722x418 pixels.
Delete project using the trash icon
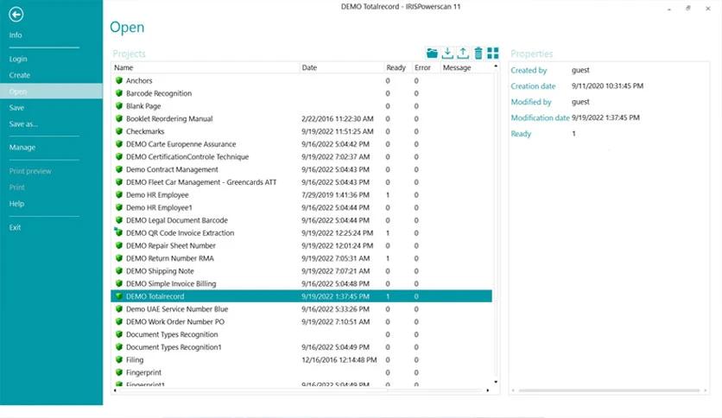tap(478, 54)
